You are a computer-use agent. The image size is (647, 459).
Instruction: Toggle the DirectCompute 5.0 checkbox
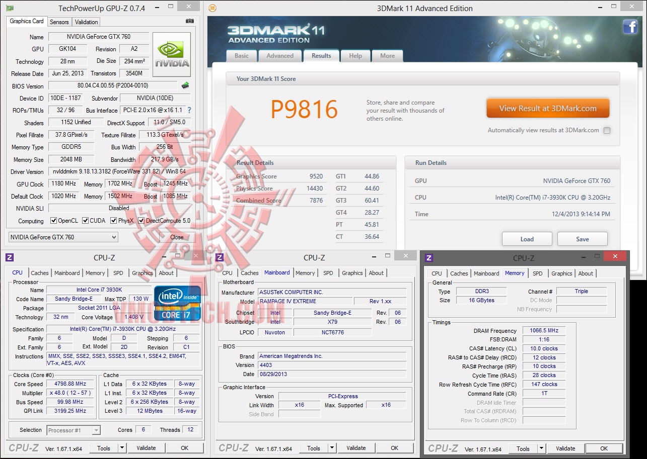141,221
